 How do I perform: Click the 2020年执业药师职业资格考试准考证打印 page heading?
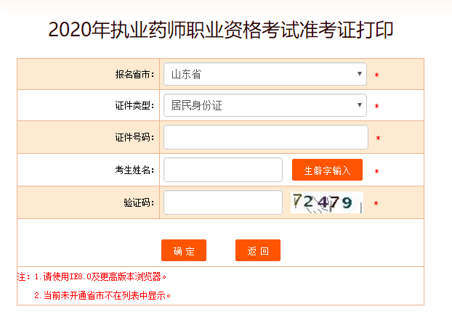(x=221, y=30)
